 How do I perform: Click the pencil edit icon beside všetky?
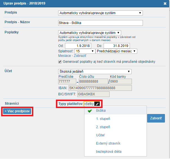click(x=97, y=104)
